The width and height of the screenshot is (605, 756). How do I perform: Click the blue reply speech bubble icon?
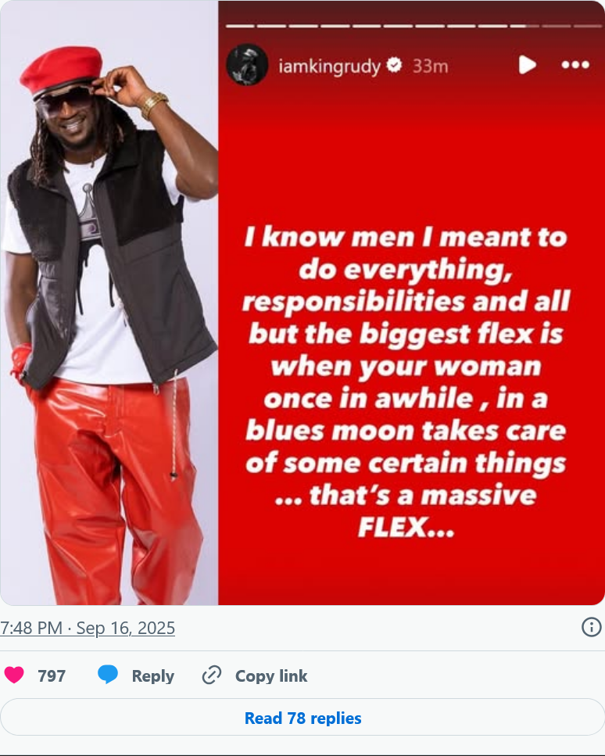(x=108, y=674)
